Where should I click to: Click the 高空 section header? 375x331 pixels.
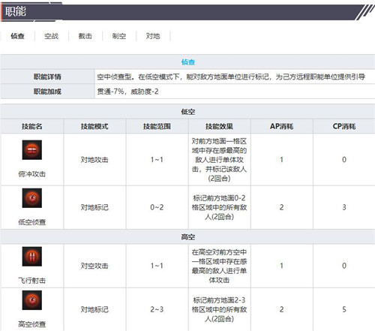pos(188,236)
